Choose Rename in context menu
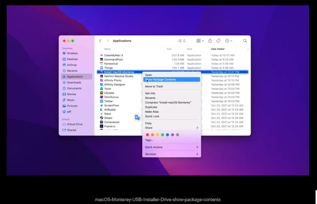This screenshot has width=317, height=204. (x=171, y=98)
